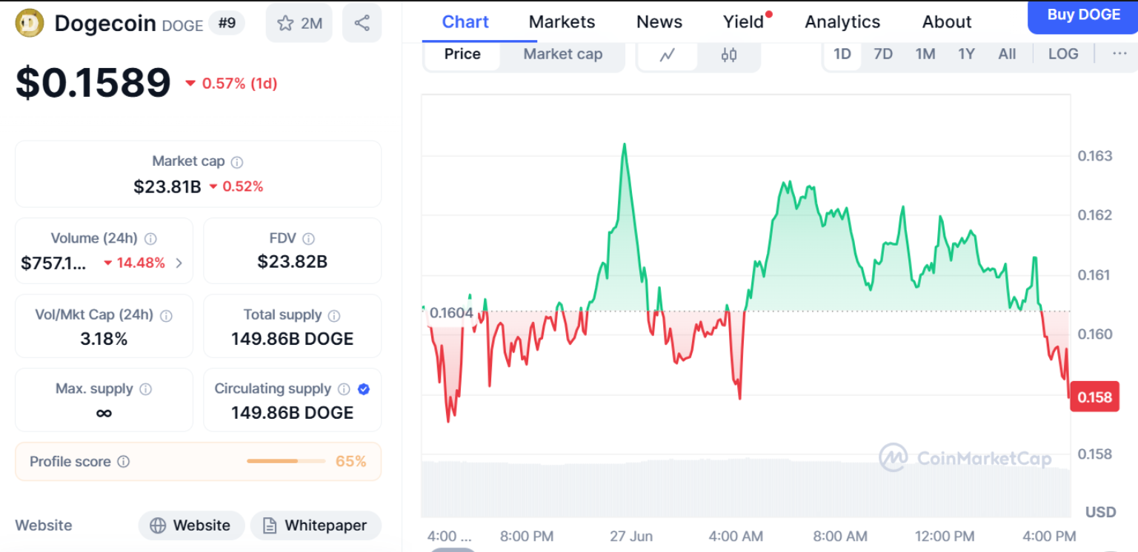Image resolution: width=1138 pixels, height=552 pixels.
Task: Click the verified badge beside Circulating supply
Action: coord(364,389)
